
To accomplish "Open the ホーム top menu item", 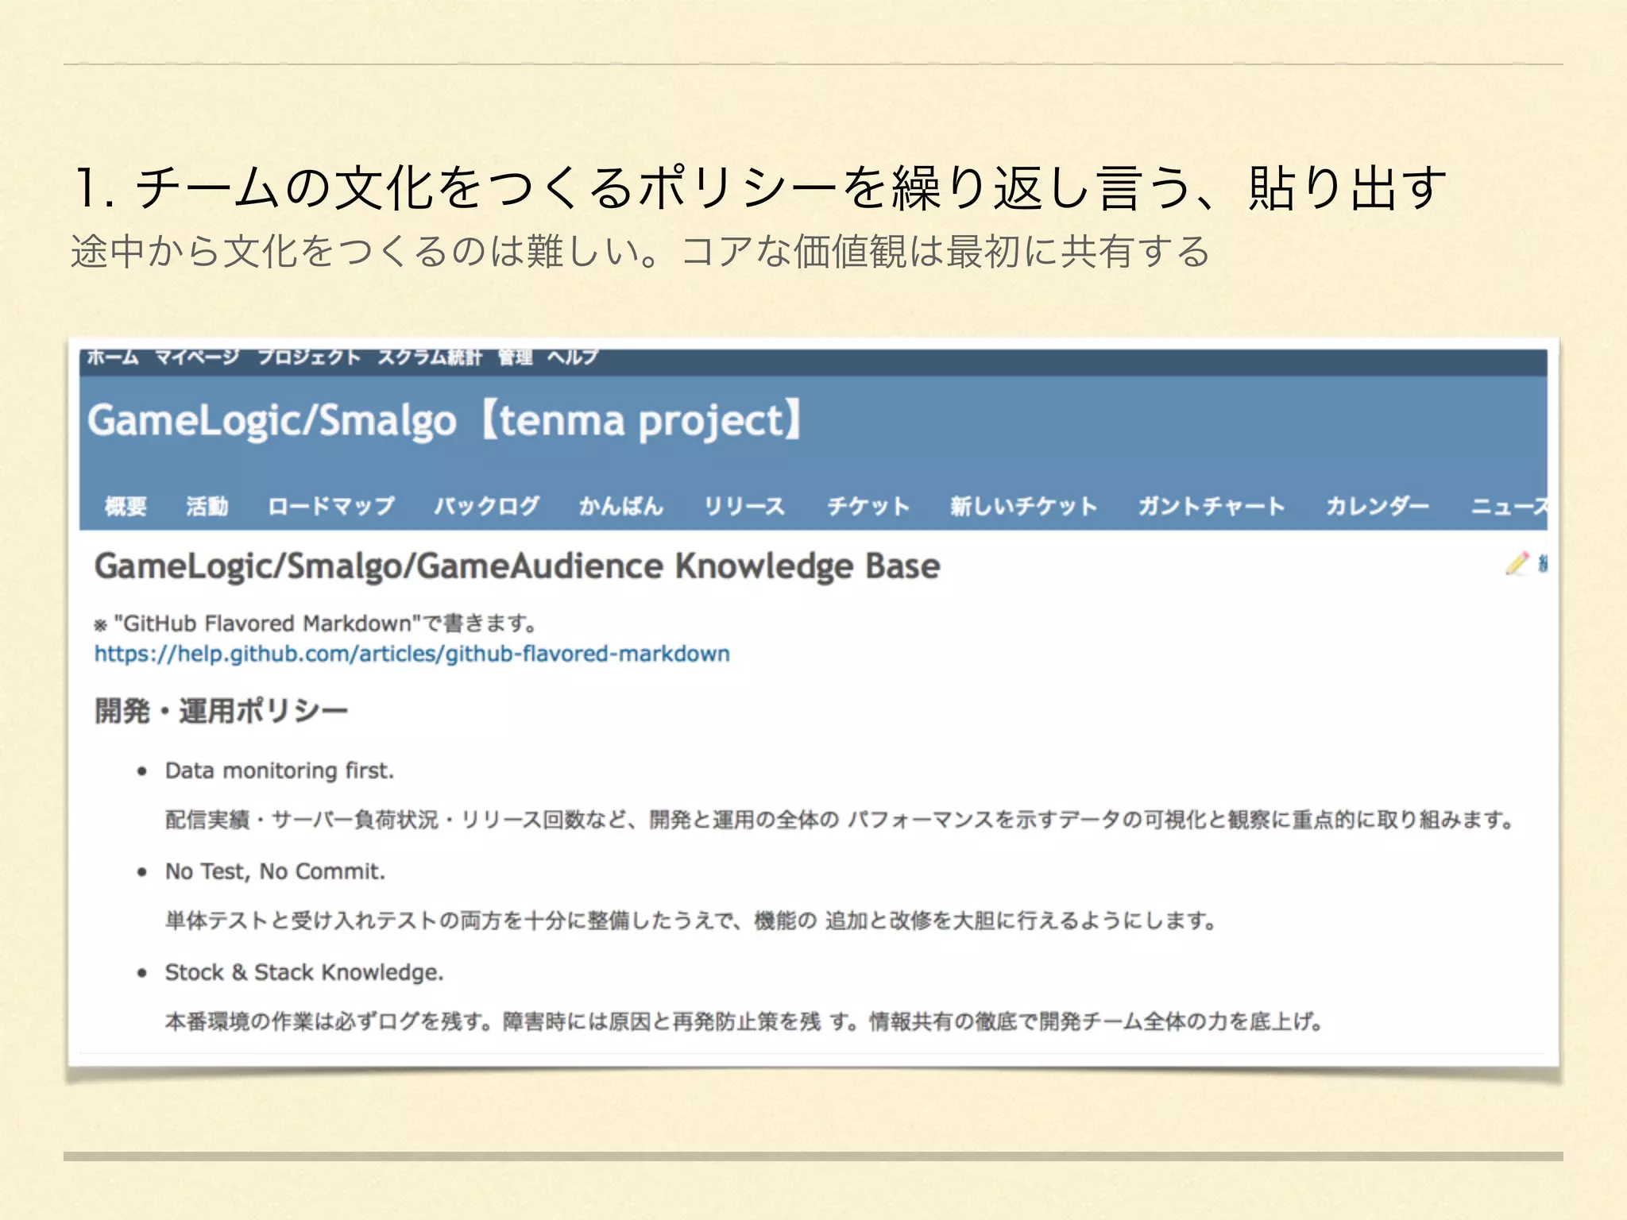I will 112,357.
